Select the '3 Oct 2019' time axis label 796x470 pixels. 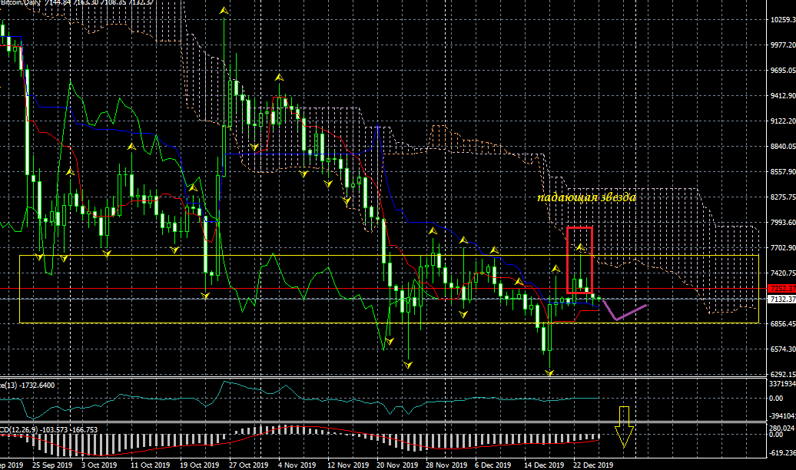click(100, 465)
